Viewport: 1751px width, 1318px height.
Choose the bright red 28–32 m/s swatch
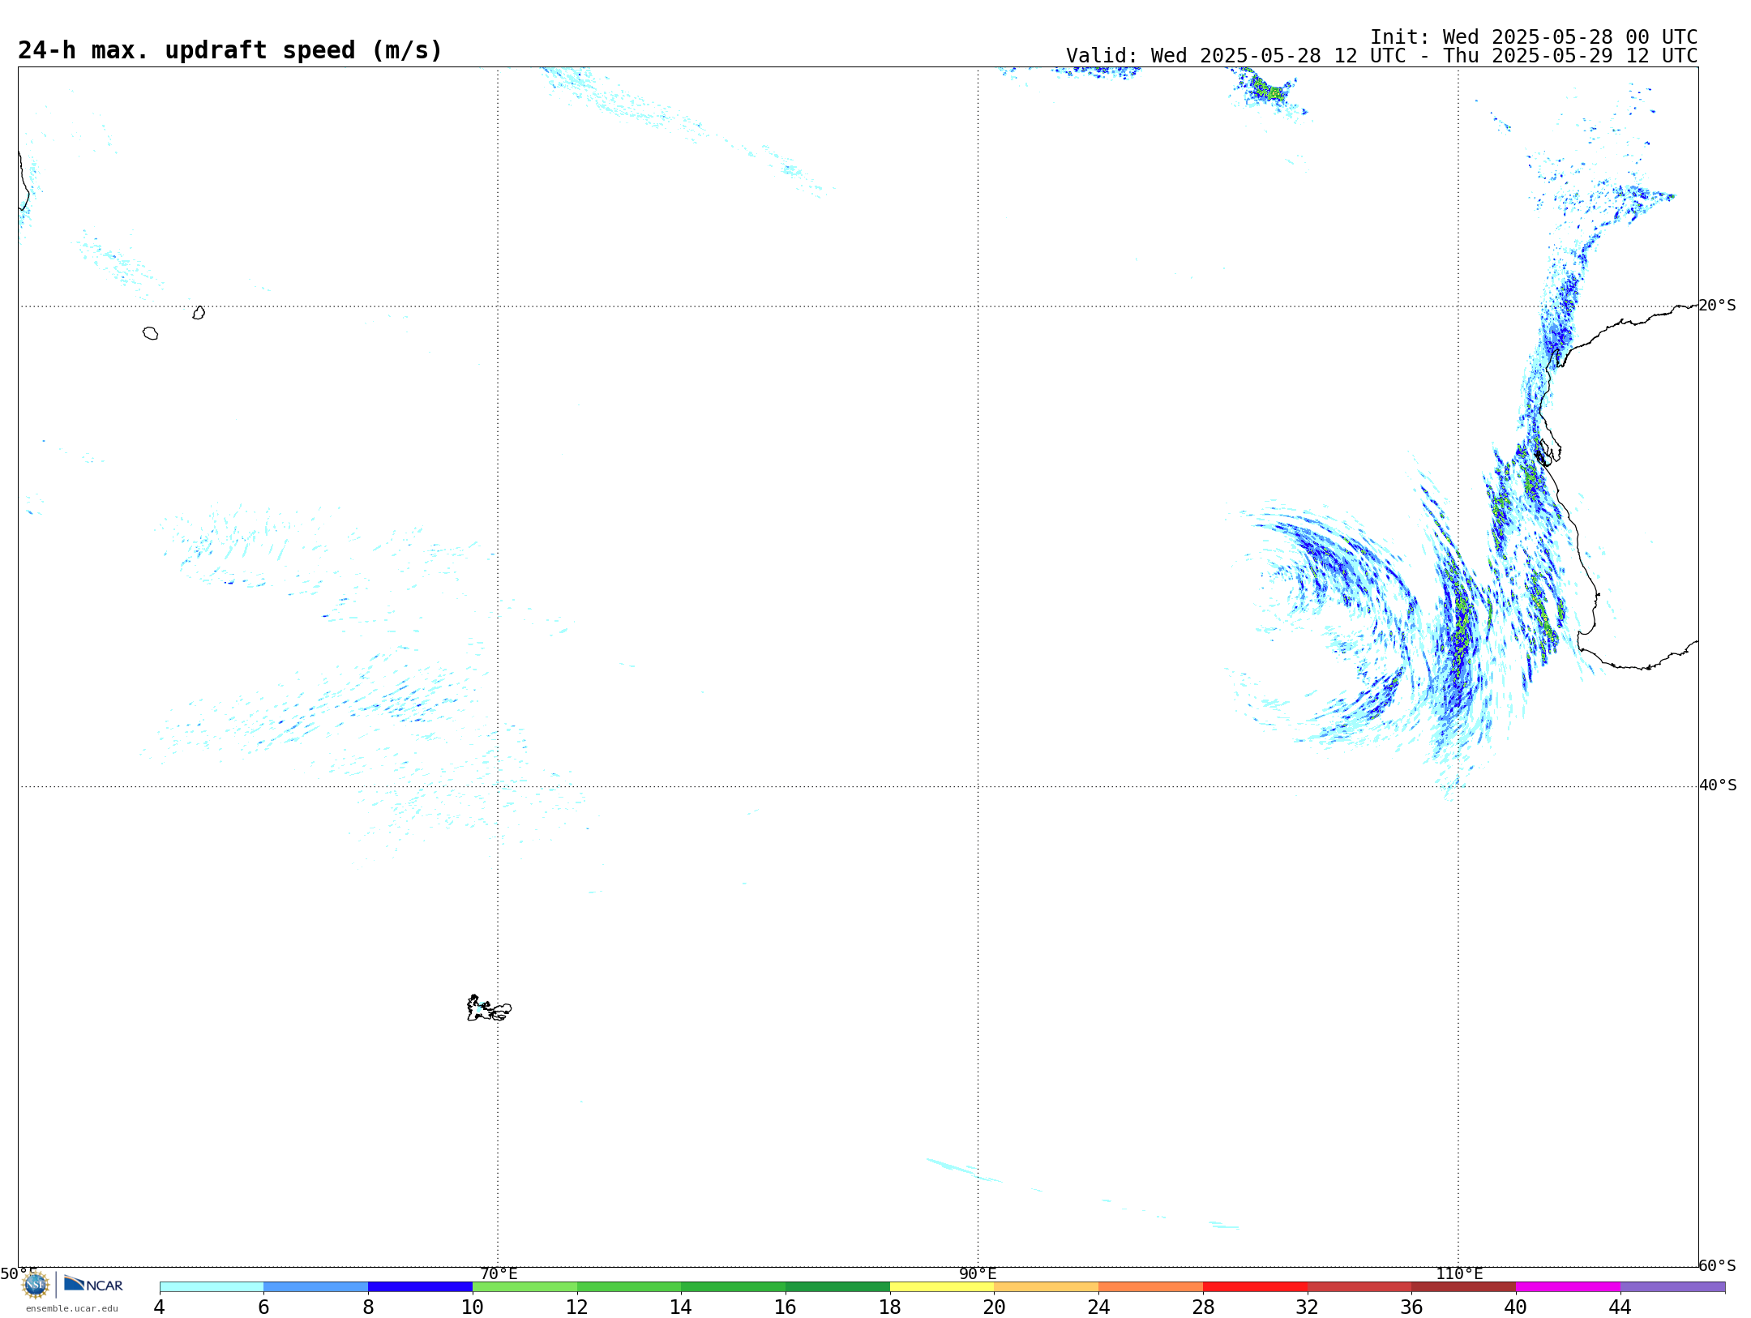(1255, 1287)
